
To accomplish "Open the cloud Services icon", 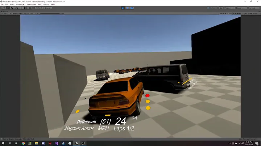I will coord(221,8).
